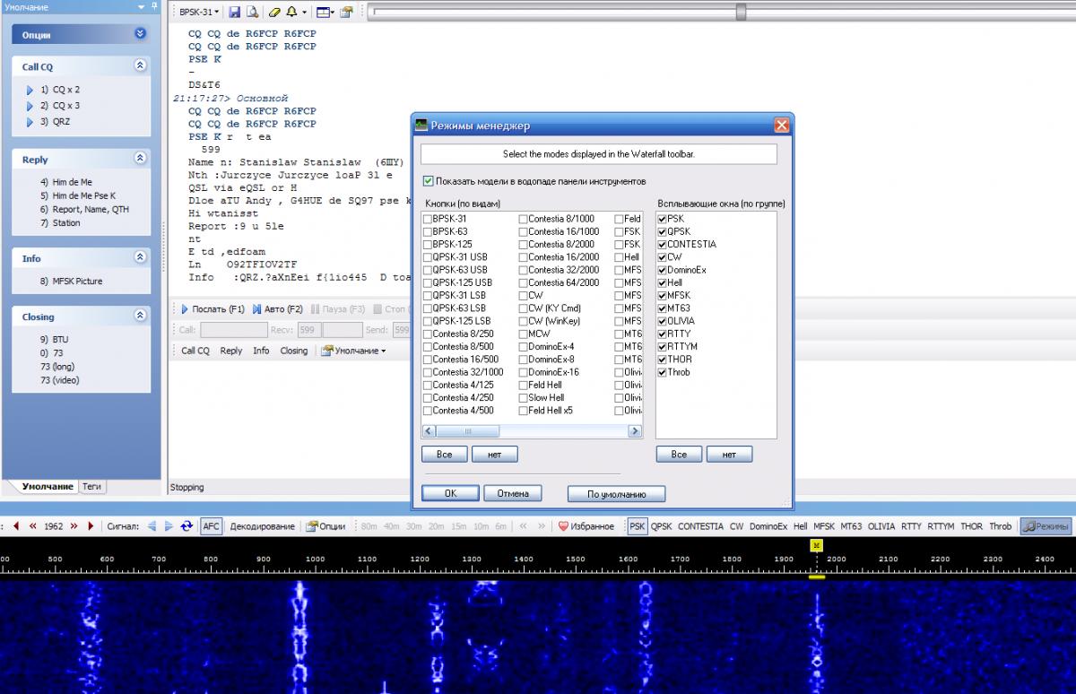The width and height of the screenshot is (1076, 694).
Task: Click the blue signal refresh arrows icon
Action: [x=187, y=526]
